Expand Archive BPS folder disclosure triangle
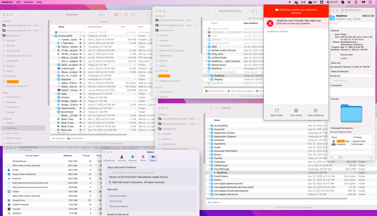 [x=53, y=36]
